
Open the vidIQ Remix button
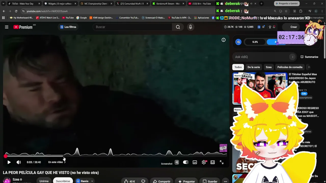[x=82, y=181]
